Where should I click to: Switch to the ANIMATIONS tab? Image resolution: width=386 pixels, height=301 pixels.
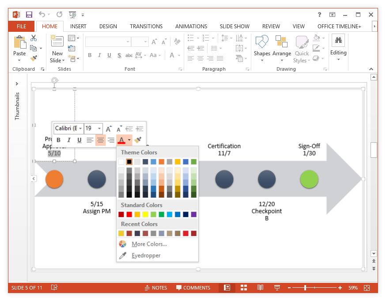pyautogui.click(x=191, y=27)
